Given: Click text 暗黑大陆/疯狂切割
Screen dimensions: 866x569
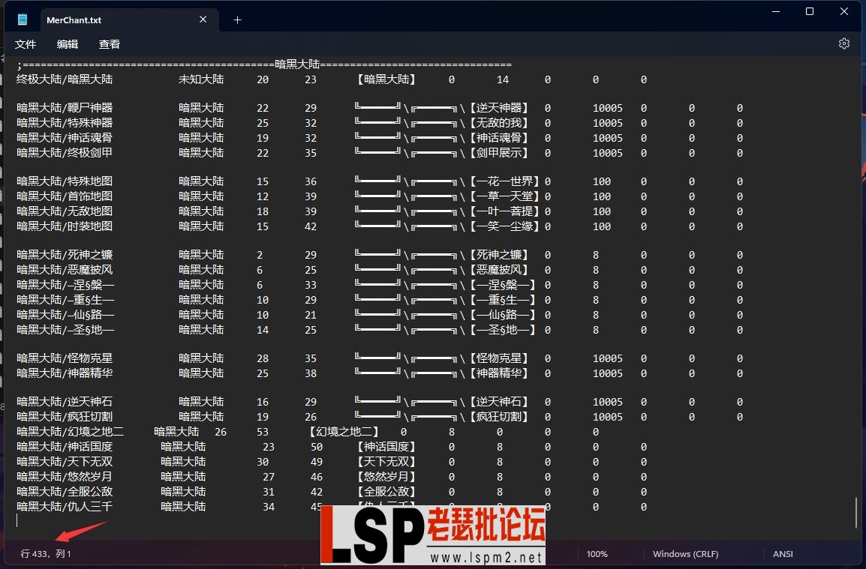Looking at the screenshot, I should tap(65, 417).
